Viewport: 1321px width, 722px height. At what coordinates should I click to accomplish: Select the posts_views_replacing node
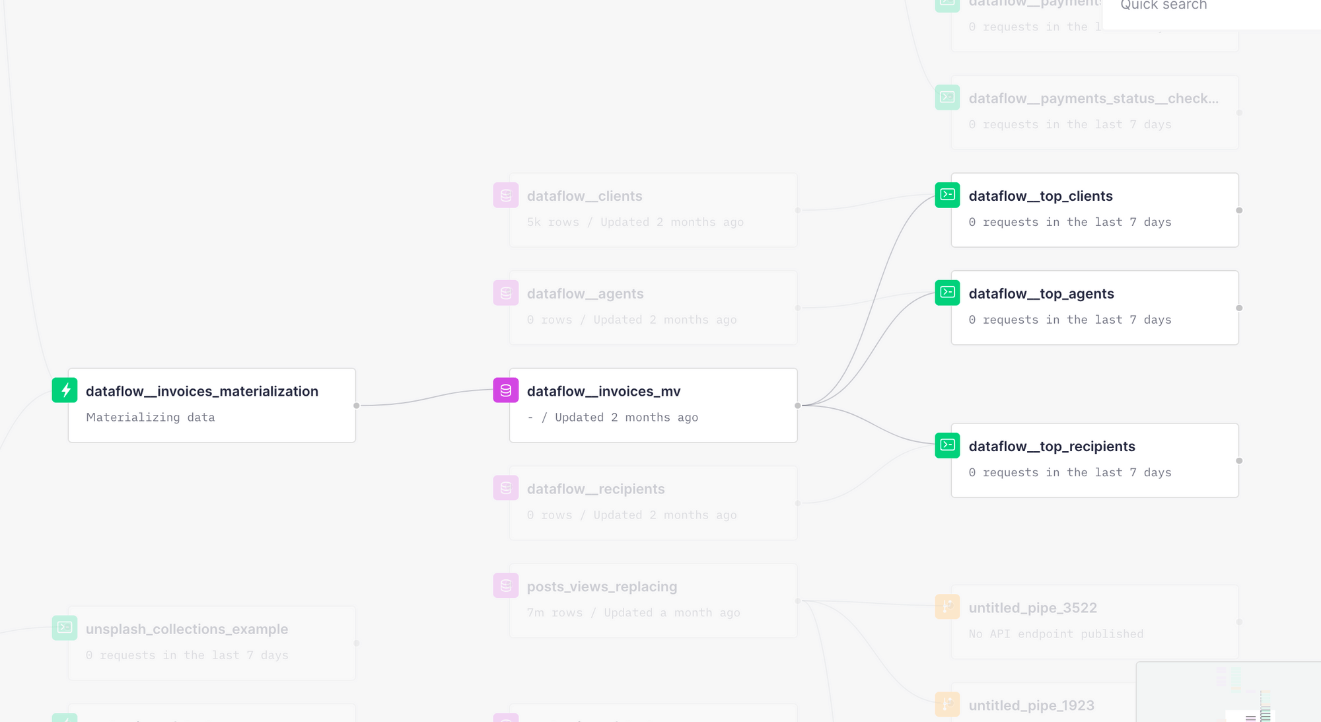[x=653, y=600]
